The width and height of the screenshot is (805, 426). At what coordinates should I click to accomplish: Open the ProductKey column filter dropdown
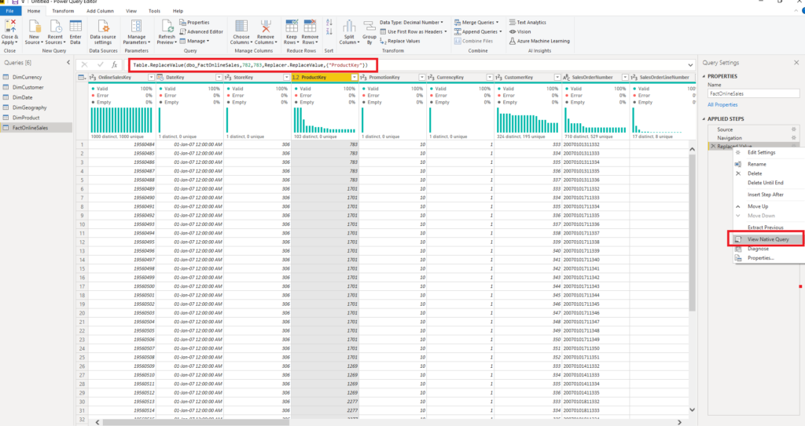click(x=355, y=78)
